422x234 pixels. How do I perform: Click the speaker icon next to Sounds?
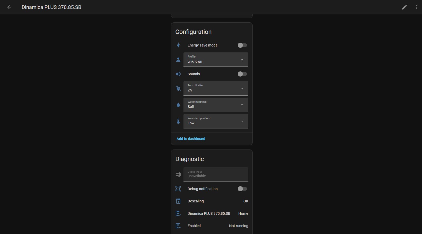coord(178,74)
